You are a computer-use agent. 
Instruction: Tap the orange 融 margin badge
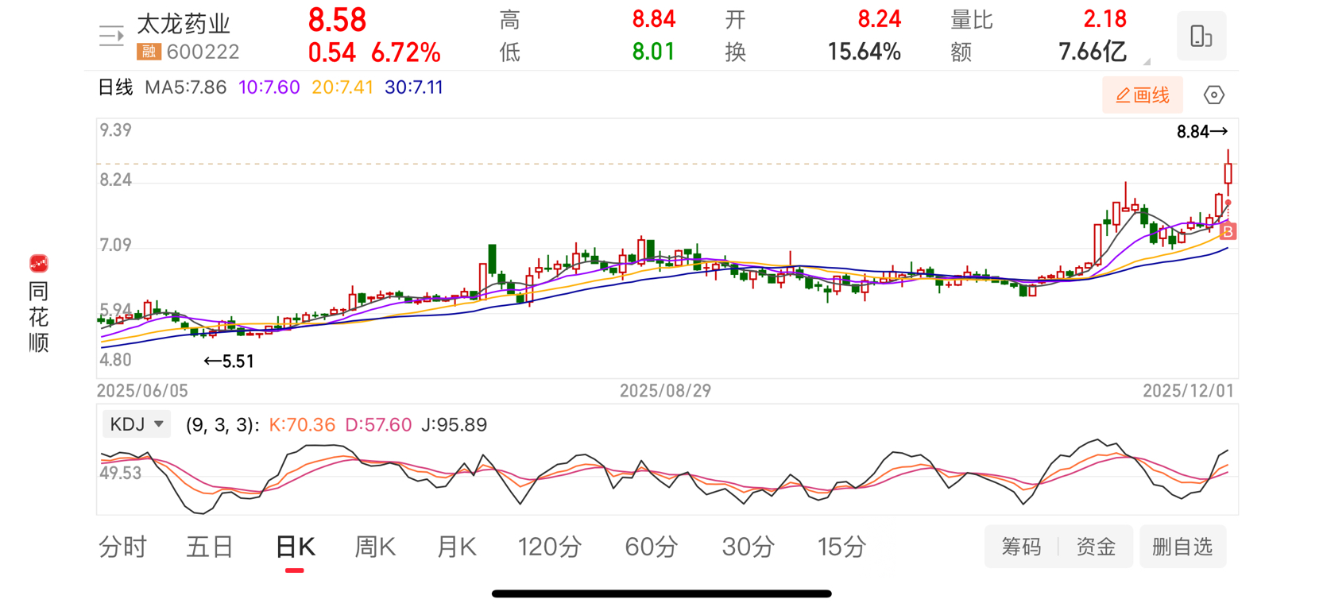click(149, 52)
